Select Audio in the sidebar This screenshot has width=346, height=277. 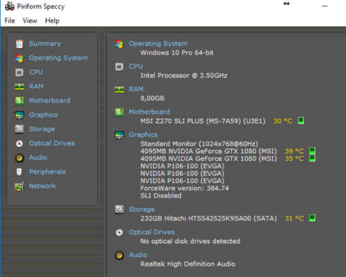pyautogui.click(x=38, y=157)
